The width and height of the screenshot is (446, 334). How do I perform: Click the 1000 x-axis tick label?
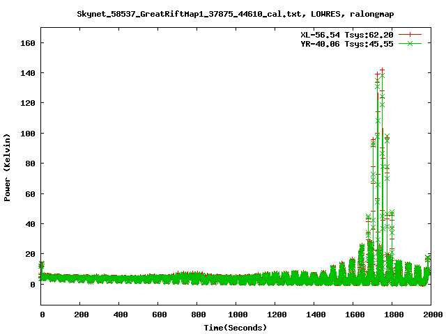[x=238, y=315]
